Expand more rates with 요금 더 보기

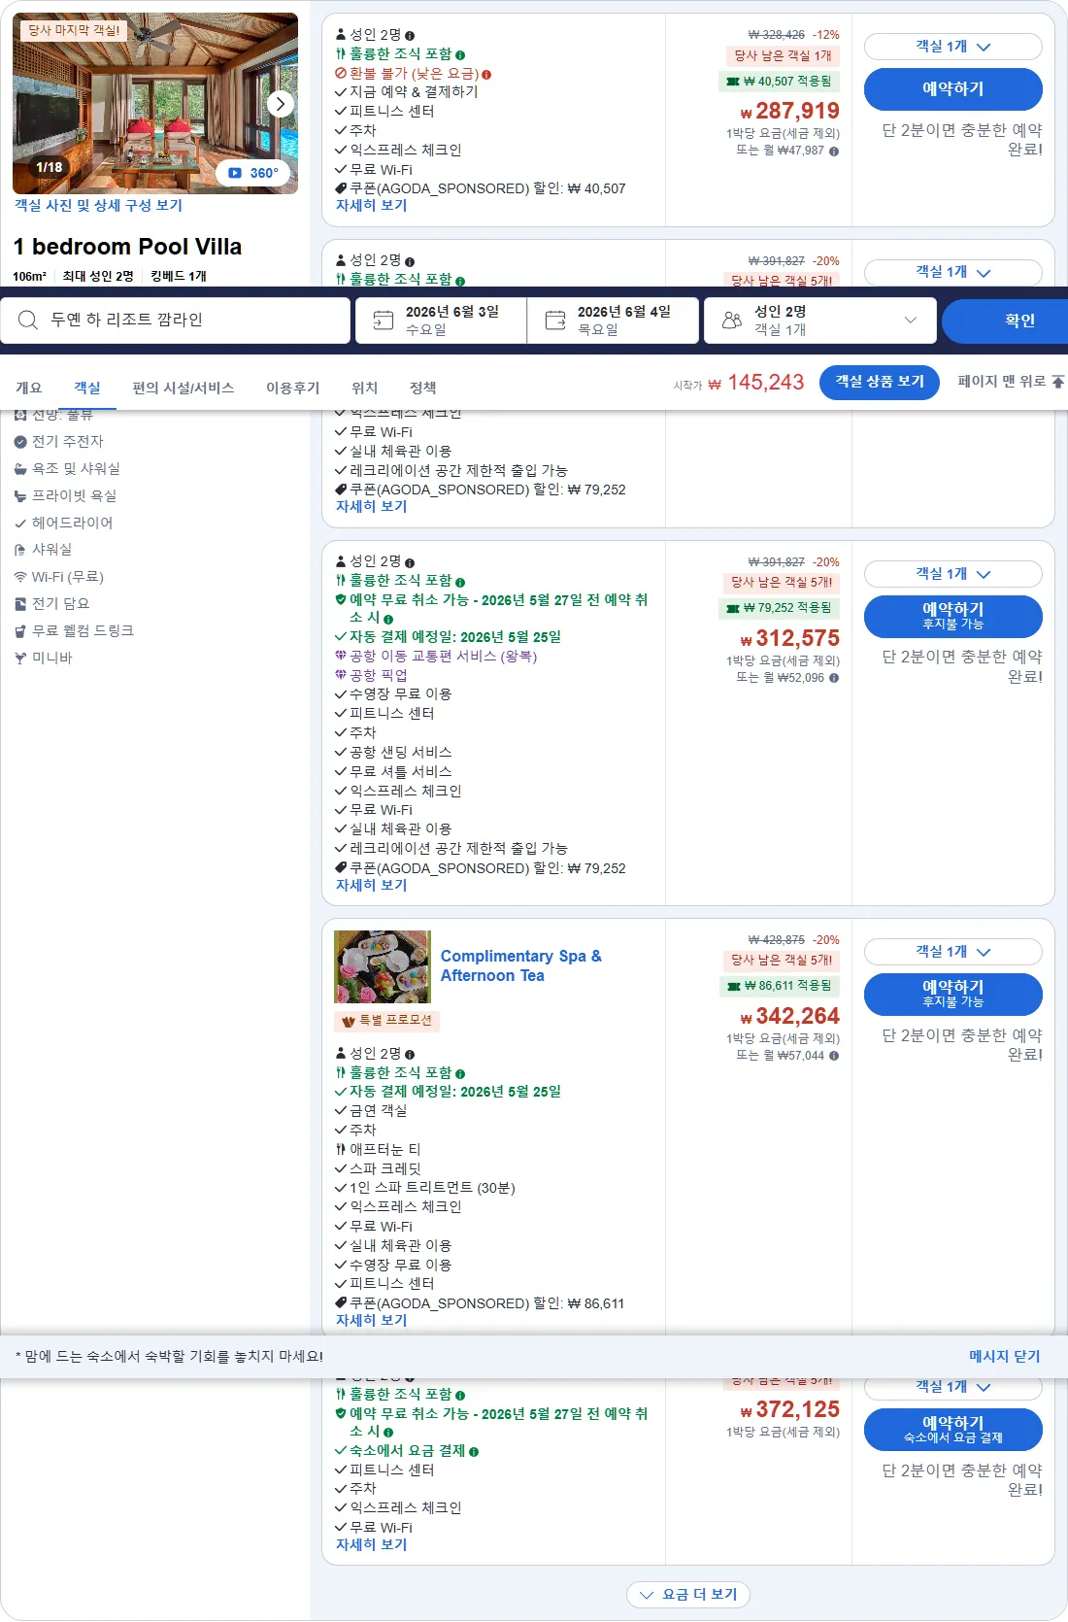[x=688, y=1595]
